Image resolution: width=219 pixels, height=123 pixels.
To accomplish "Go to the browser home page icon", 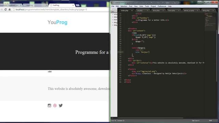I will coord(10,10).
